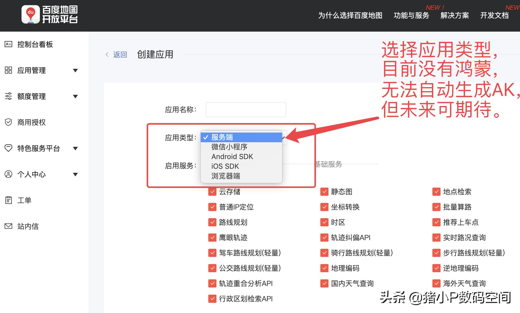Open the 控制台看板 dashboard icon
The height and width of the screenshot is (313, 520).
8,44
